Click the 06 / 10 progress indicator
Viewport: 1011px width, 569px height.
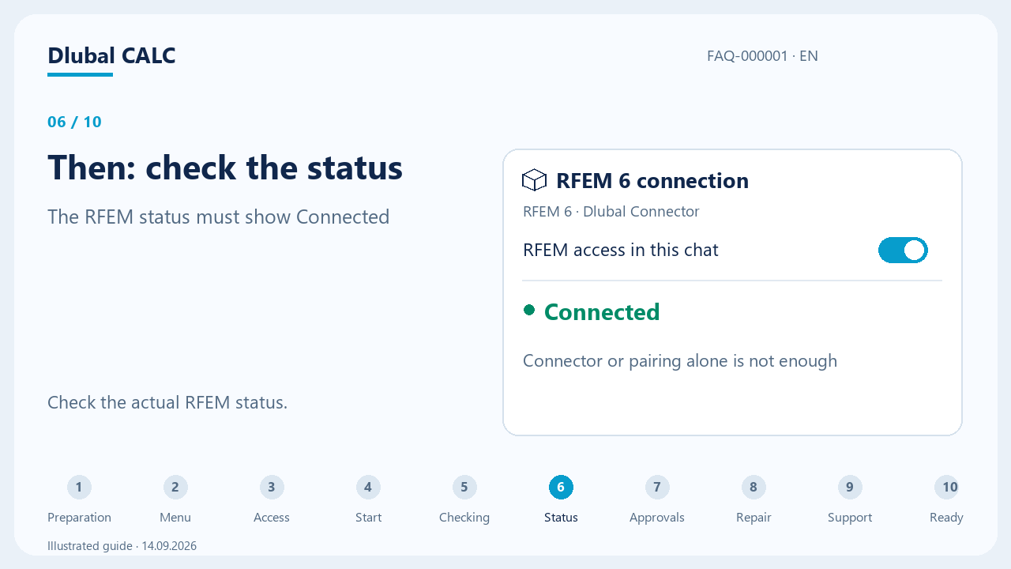[74, 122]
